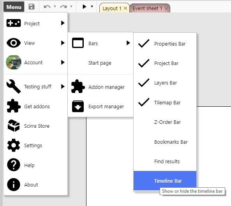
Task: Open the Export manager box icon
Action: [x=78, y=106]
